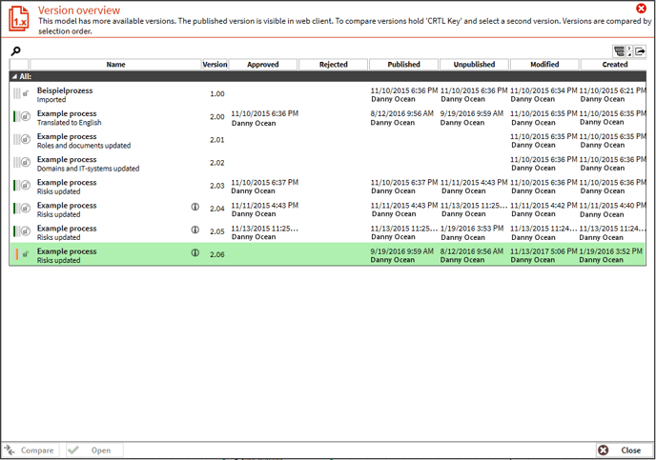This screenshot has width=656, height=460.
Task: Click the lock icon in the version 2.00 row
Action: (26, 116)
